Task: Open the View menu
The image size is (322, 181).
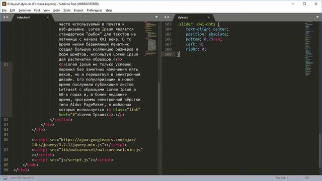Action: pyautogui.click(x=47, y=10)
